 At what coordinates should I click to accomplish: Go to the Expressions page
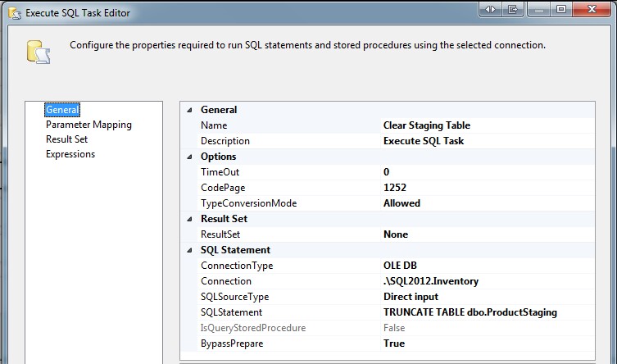pos(70,154)
